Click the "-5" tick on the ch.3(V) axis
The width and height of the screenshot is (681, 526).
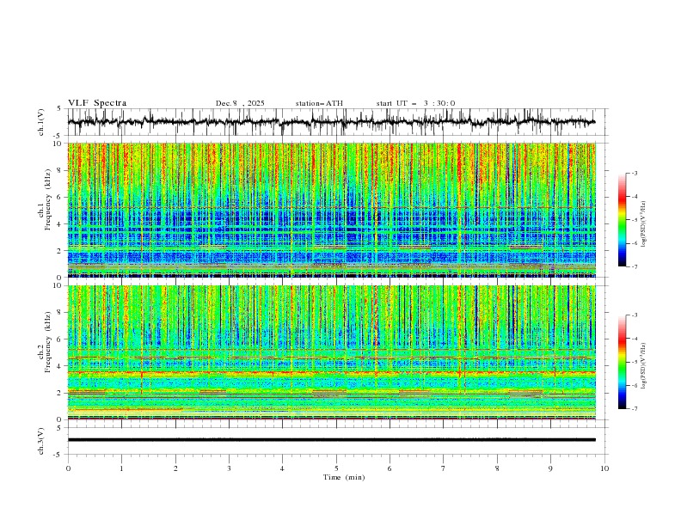point(58,455)
